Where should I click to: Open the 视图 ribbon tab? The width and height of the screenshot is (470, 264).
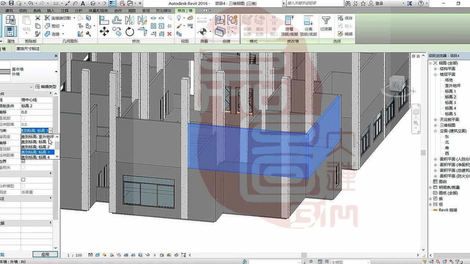(131, 11)
